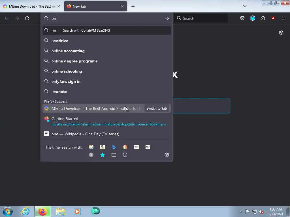
Task: Open the mozilla.org/firefox URL link
Action: tap(109, 124)
